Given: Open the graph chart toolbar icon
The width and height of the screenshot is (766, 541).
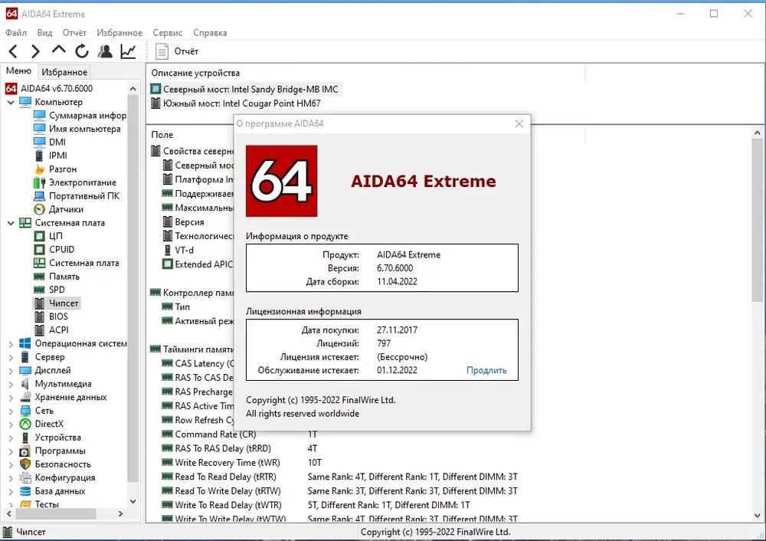Looking at the screenshot, I should (128, 51).
